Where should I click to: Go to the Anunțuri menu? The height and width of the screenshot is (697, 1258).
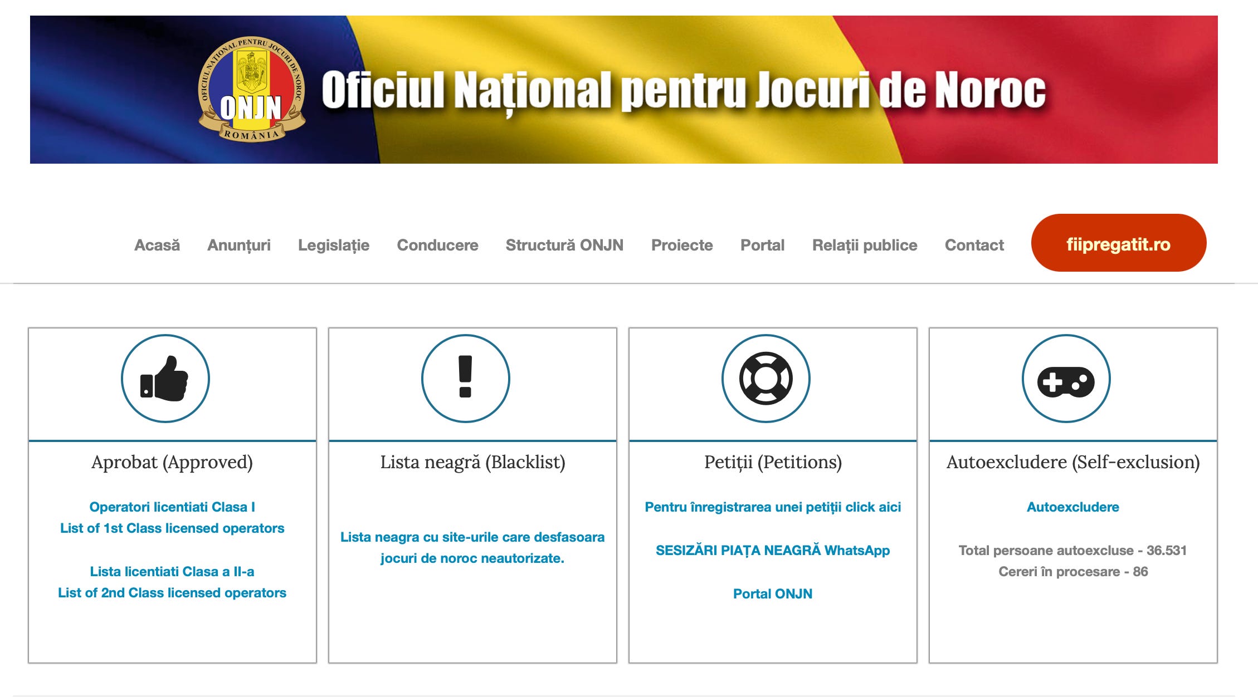pos(238,245)
